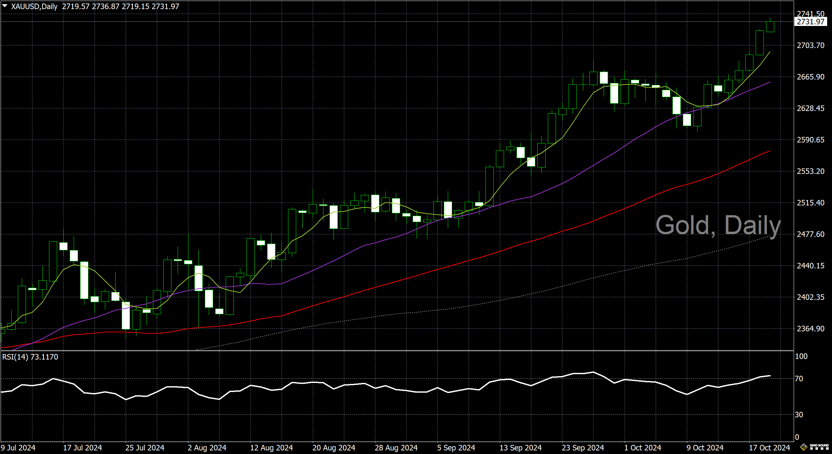Viewport: 832px width, 454px height.
Task: Click the 2 Aug 2024 date label
Action: [x=207, y=448]
